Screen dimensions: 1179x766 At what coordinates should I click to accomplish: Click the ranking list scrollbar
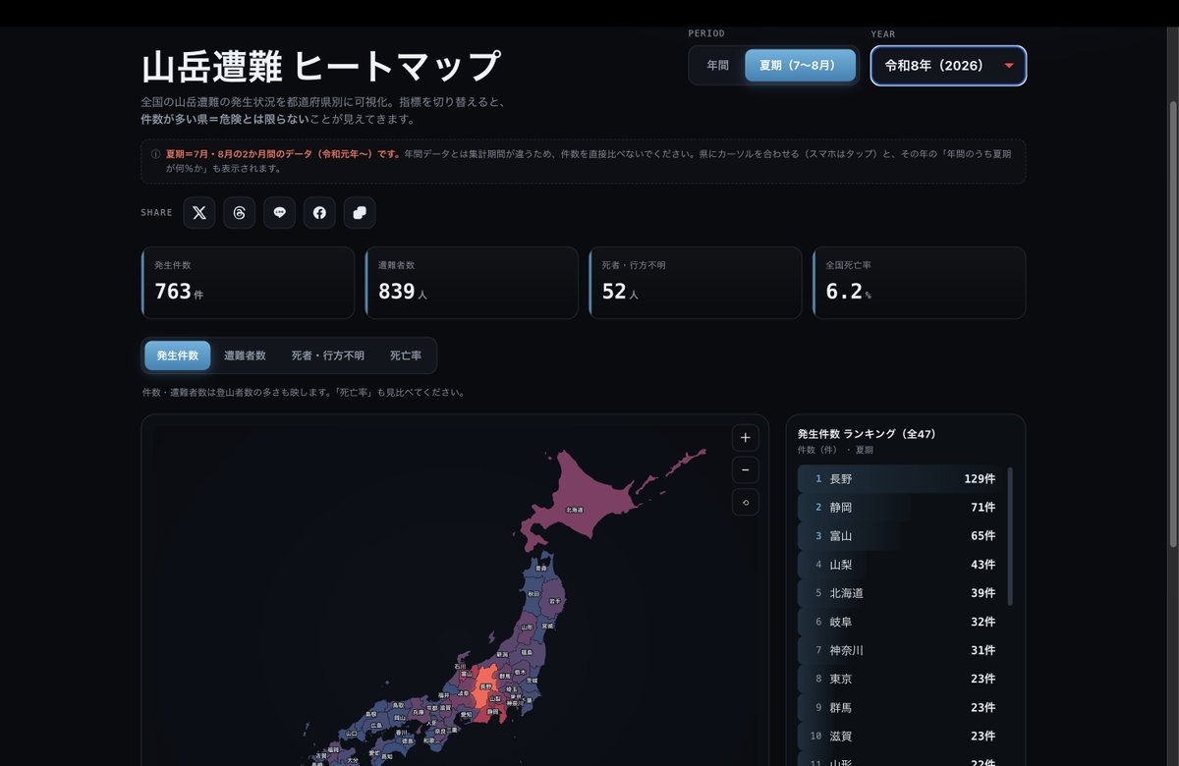(1010, 536)
